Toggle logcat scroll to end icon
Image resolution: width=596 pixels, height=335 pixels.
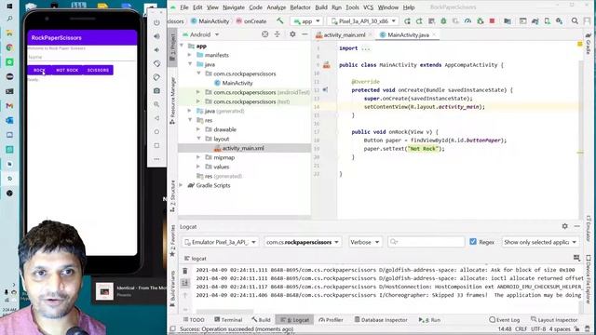185,283
